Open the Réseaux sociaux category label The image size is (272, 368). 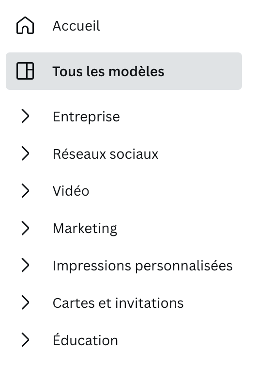pos(106,154)
